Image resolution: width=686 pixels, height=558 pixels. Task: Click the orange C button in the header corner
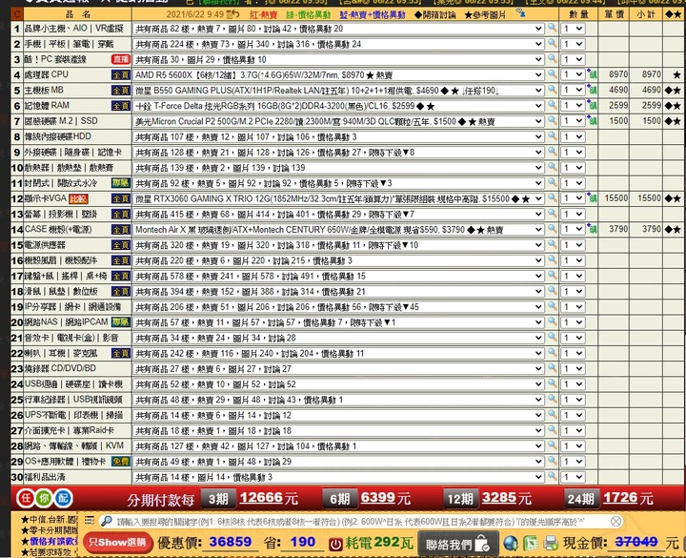tap(17, 14)
